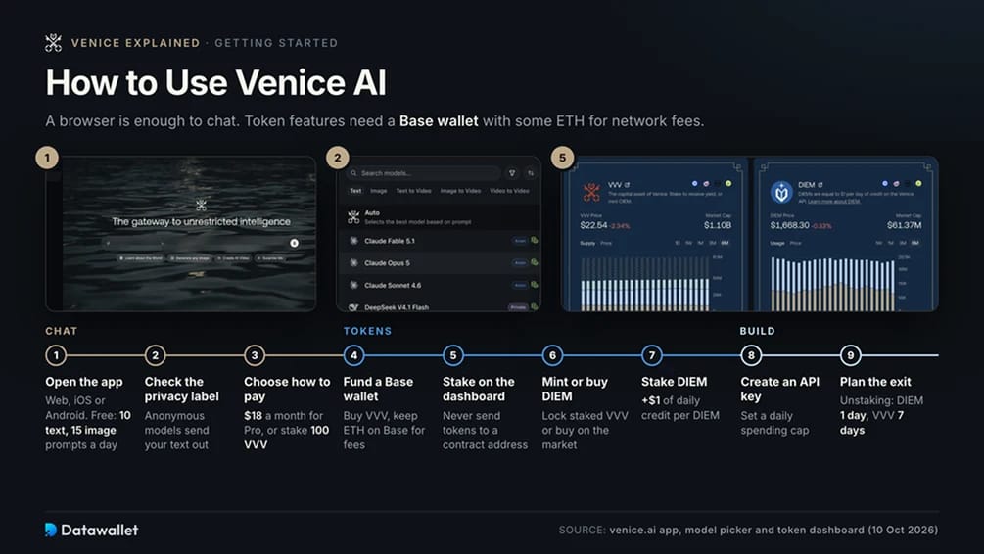Image resolution: width=984 pixels, height=554 pixels.
Task: Click the Claude Sonnet 4.6 provider icon
Action: pos(353,285)
